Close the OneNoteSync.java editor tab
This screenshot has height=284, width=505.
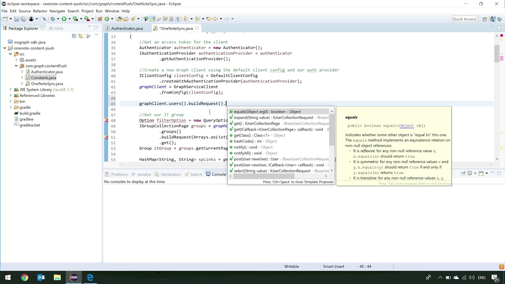point(197,28)
